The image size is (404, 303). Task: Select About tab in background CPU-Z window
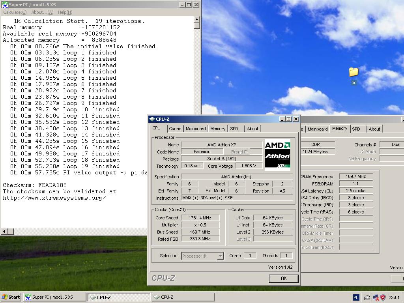(374, 129)
